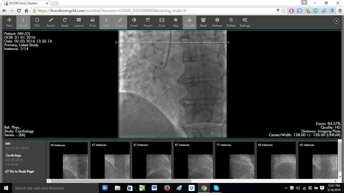Click the Opera red extension icon

click(x=292, y=11)
